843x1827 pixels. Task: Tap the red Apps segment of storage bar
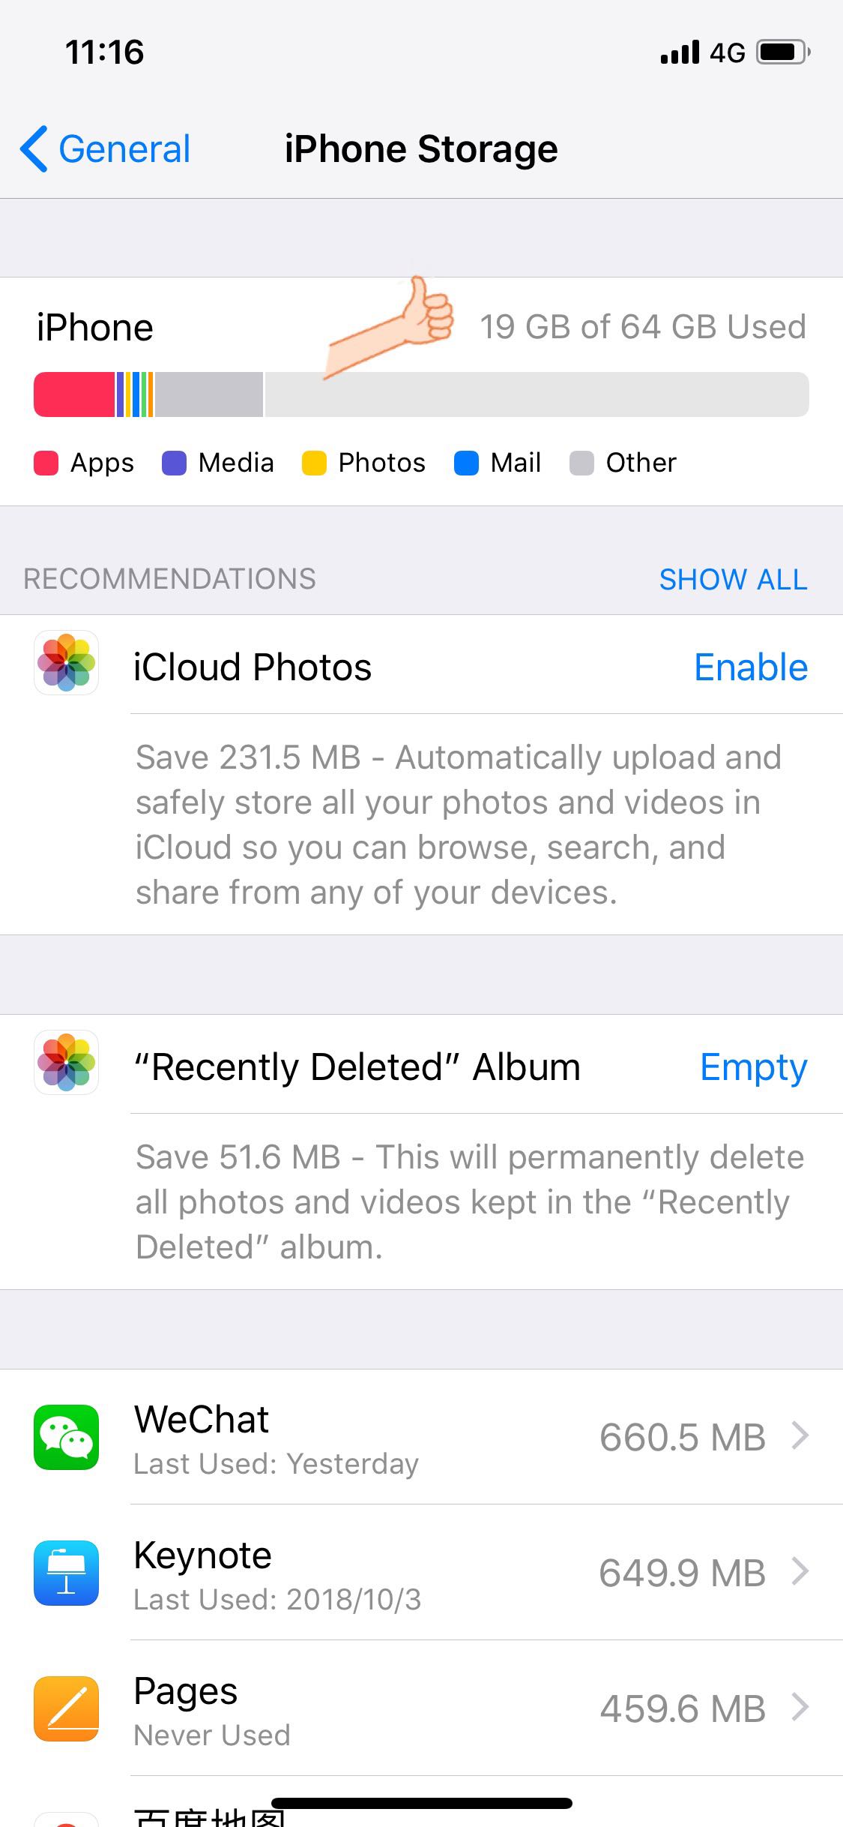[73, 394]
